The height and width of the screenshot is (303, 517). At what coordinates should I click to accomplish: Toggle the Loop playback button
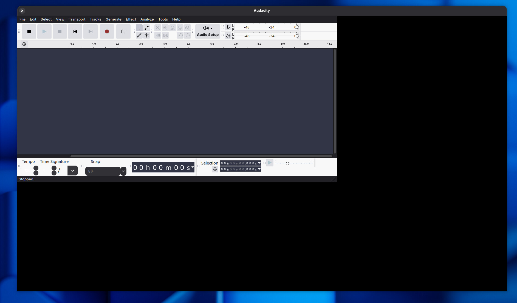click(x=123, y=31)
